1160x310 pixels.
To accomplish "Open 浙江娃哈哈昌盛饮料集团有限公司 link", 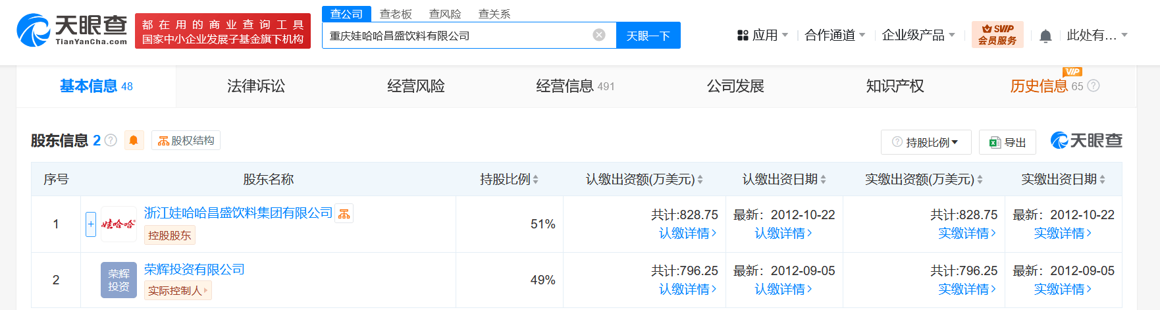I will coord(238,213).
